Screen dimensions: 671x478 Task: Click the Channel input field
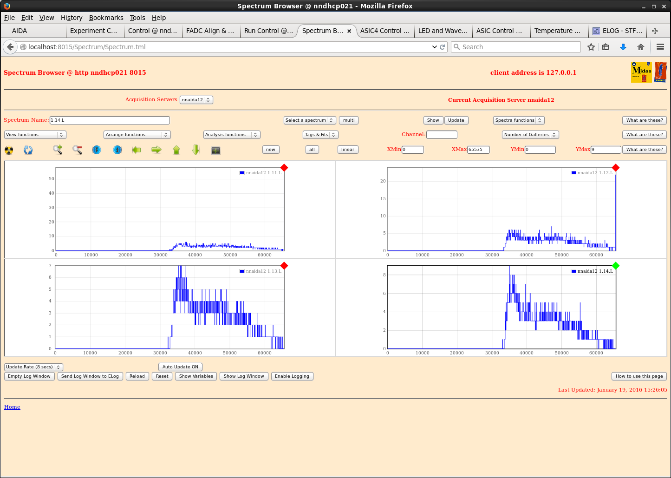click(x=442, y=135)
